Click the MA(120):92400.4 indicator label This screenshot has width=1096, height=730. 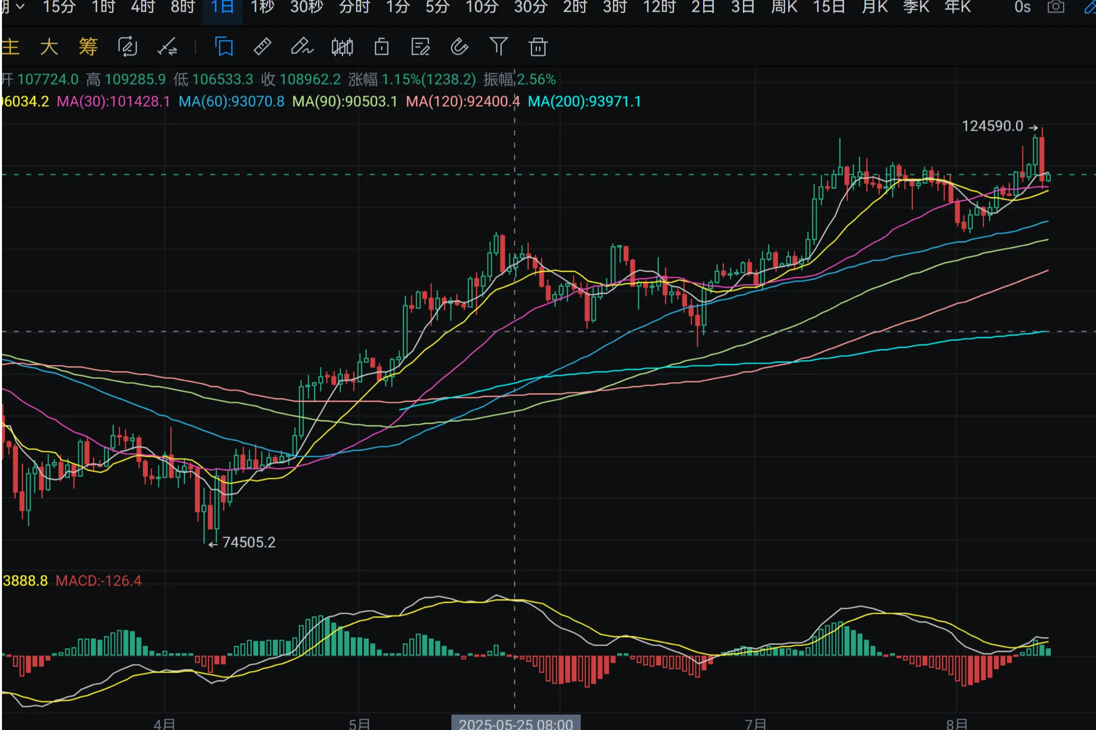(x=463, y=102)
